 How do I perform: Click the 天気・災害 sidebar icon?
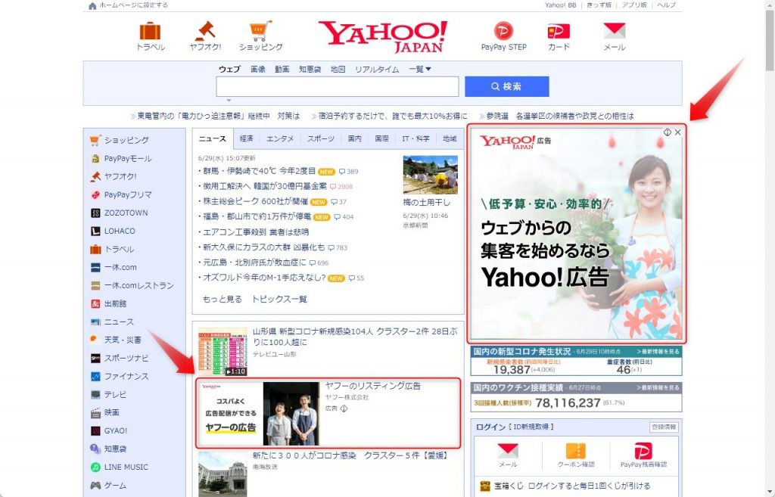(94, 340)
